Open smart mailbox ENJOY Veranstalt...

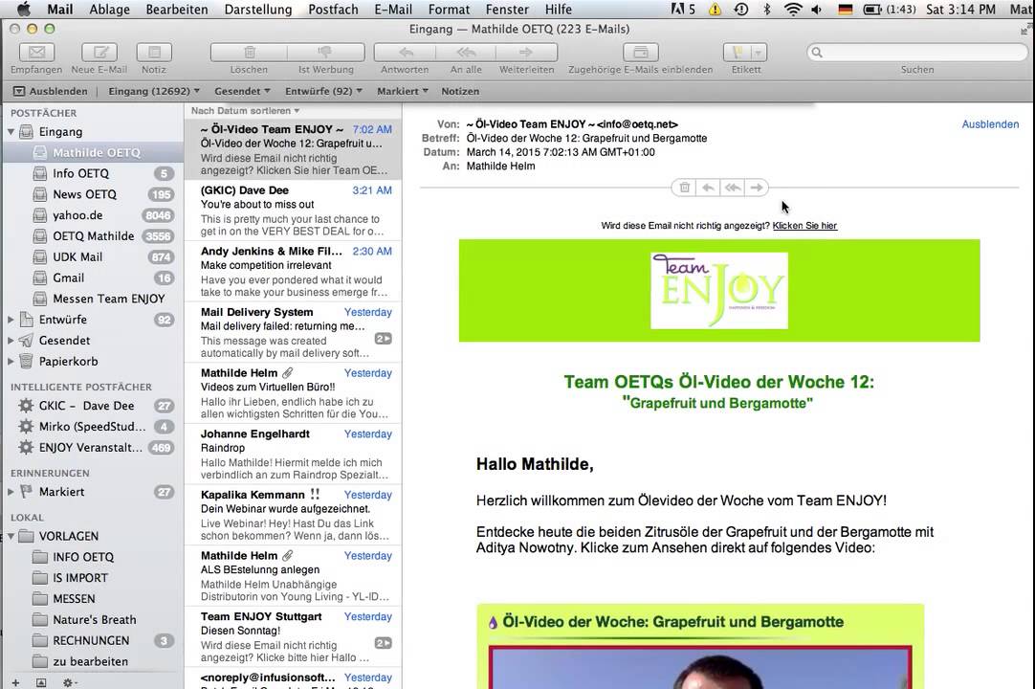pyautogui.click(x=93, y=447)
